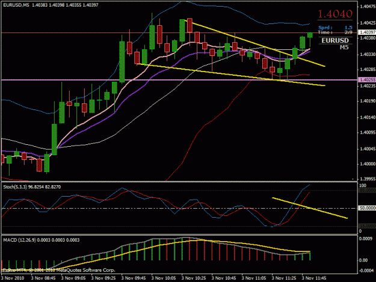
Task: Click the 0.0009 MACD scale label
Action: pyautogui.click(x=365, y=239)
